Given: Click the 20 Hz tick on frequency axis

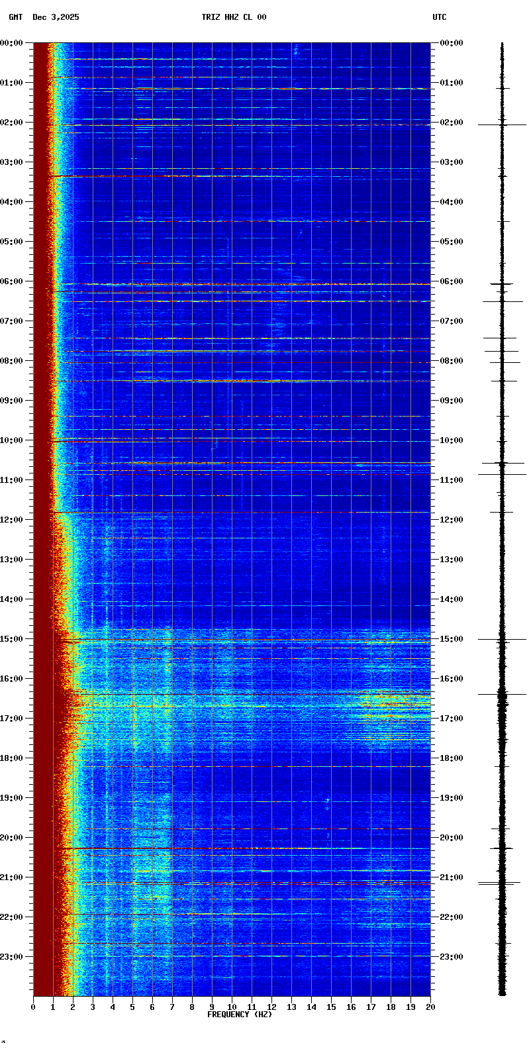Looking at the screenshot, I should click(430, 1007).
